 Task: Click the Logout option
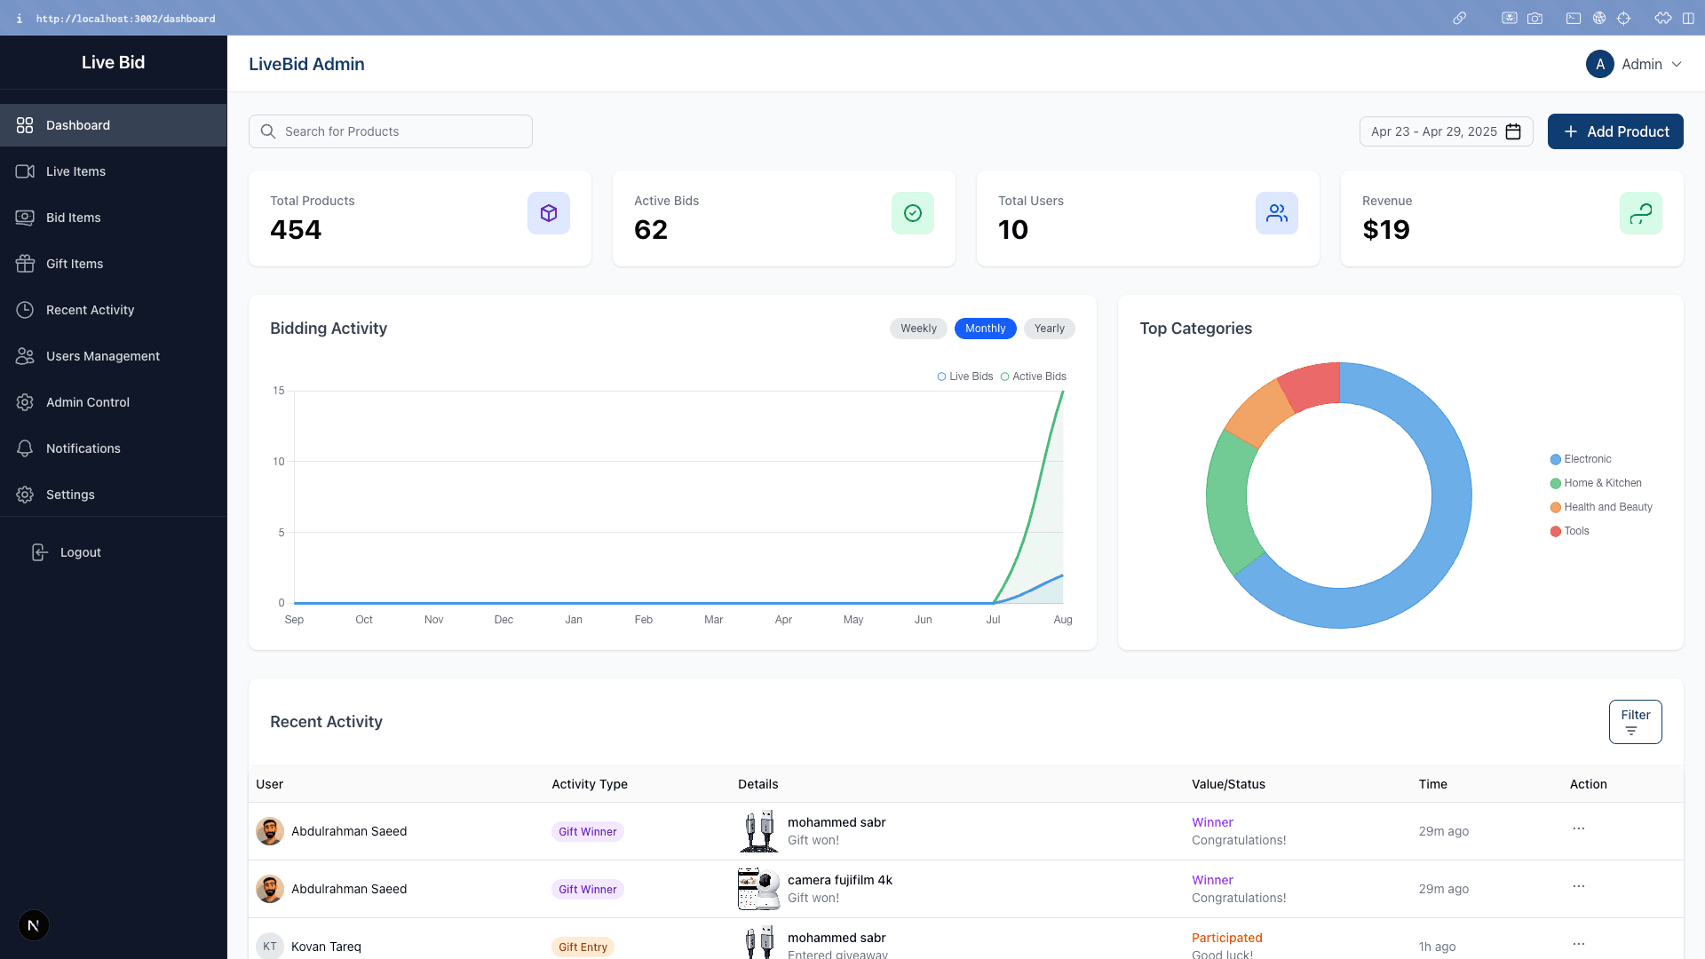click(79, 551)
